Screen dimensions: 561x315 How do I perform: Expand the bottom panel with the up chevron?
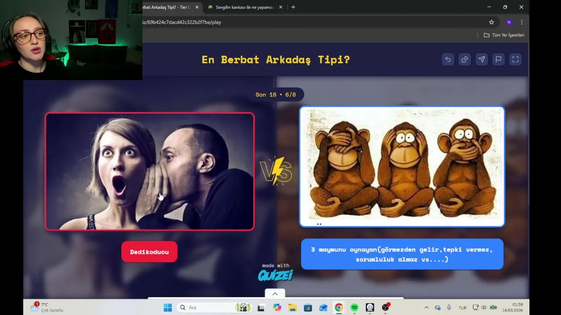pos(275,294)
